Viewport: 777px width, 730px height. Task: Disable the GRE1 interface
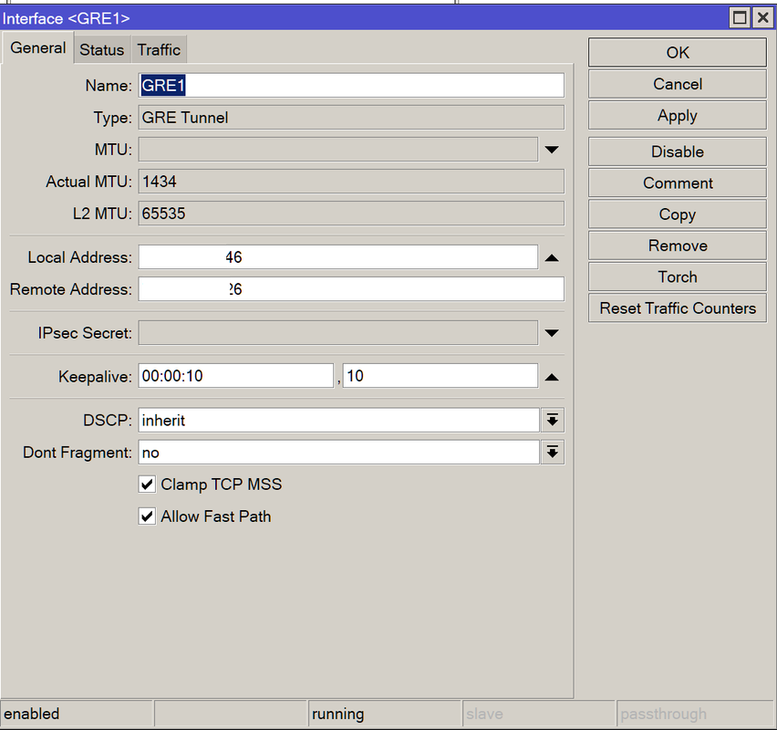678,151
